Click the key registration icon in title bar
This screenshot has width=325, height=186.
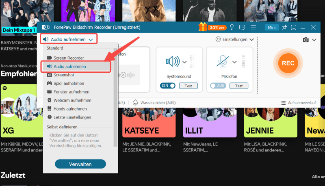pyautogui.click(x=232, y=27)
